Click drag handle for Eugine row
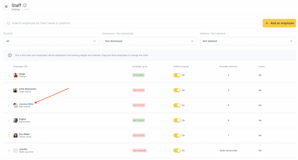This screenshot has height=160, width=298. (9, 120)
